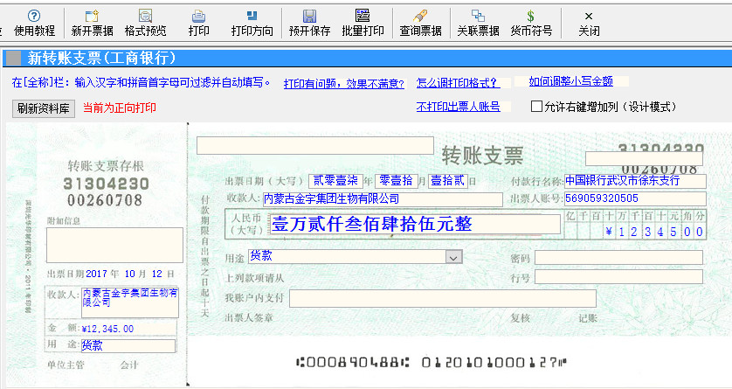Image resolution: width=732 pixels, height=389 pixels.
Task: Click the empty field above 出票日期
Action: tap(315, 145)
